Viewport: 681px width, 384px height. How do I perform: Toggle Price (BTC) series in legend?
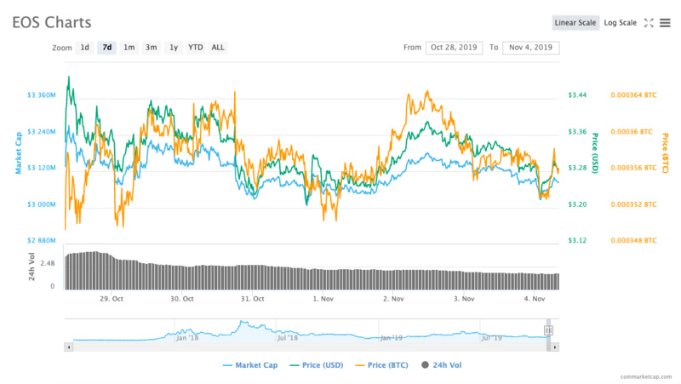pos(381,365)
